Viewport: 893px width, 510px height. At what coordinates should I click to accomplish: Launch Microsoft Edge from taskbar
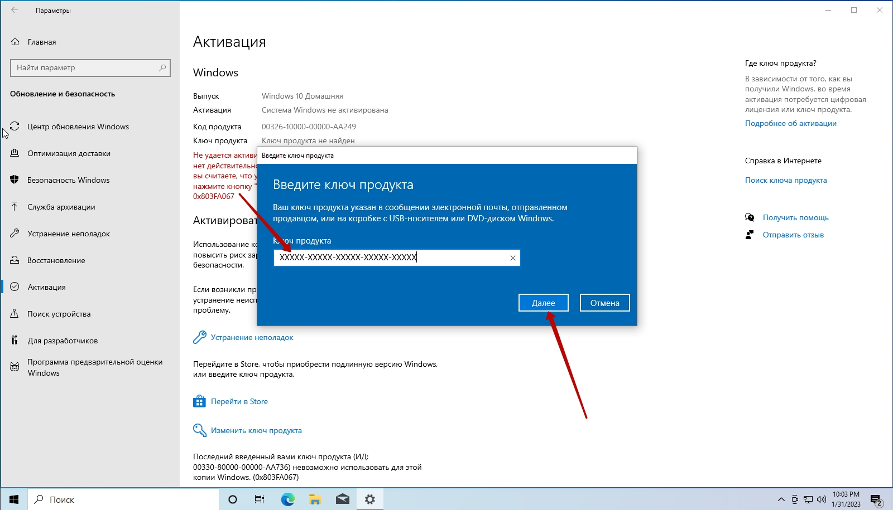click(287, 499)
